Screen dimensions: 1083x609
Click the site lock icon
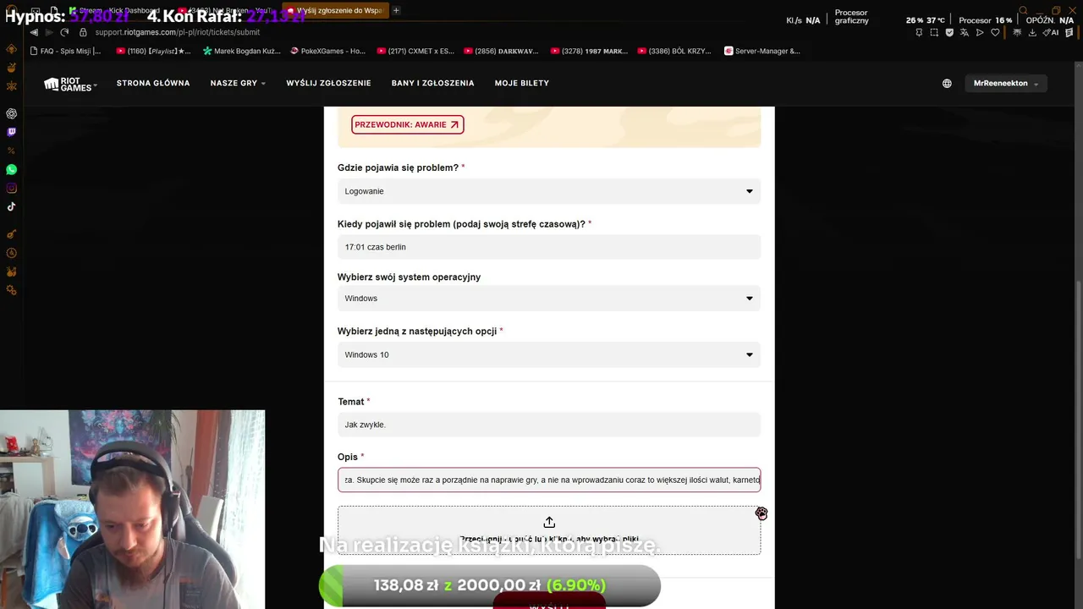[83, 32]
